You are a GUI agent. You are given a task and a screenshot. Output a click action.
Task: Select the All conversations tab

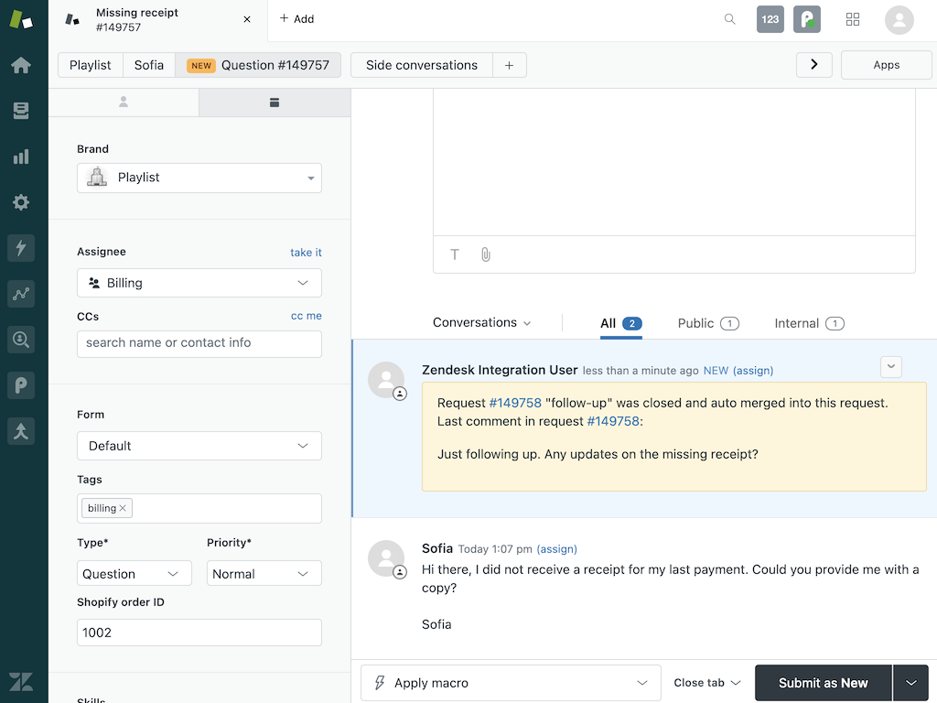coord(621,323)
